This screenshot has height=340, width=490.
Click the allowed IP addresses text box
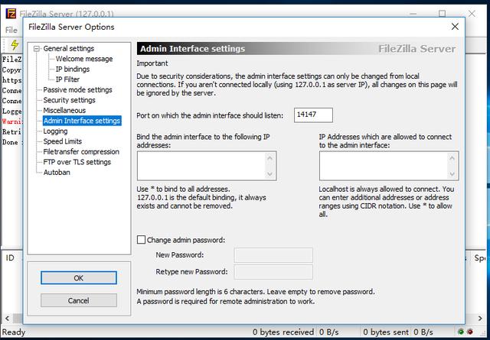[x=389, y=166]
